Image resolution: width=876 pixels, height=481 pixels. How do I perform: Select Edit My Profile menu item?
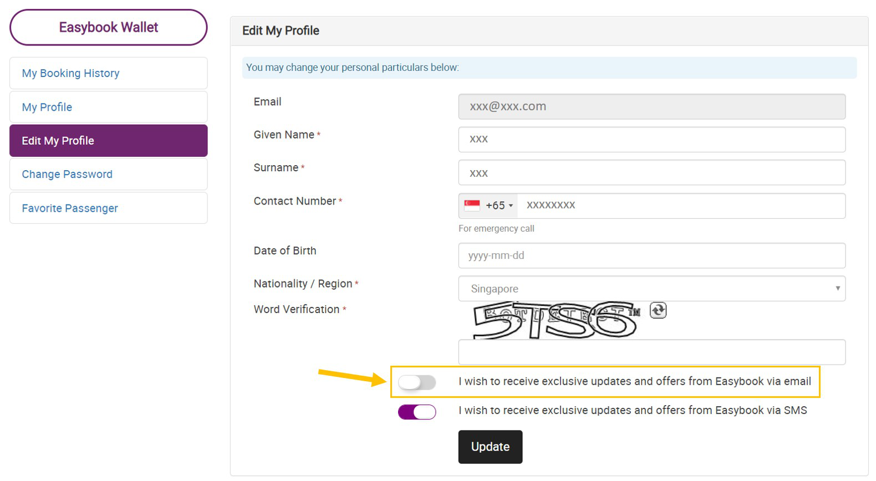click(x=109, y=141)
